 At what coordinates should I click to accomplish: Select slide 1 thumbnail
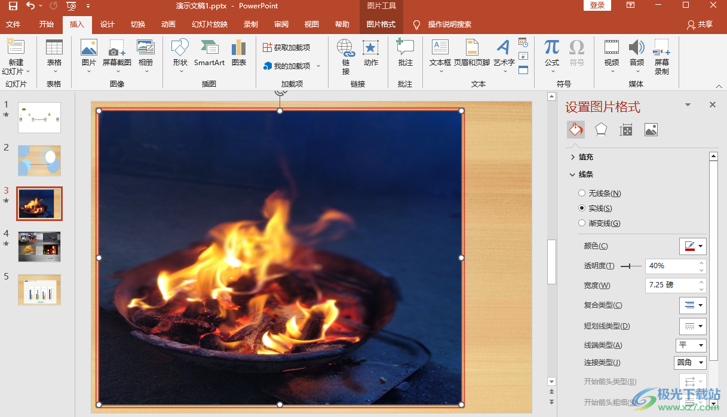39,118
